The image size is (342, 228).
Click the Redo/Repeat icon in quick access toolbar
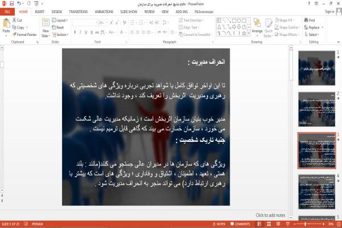(x=29, y=3)
